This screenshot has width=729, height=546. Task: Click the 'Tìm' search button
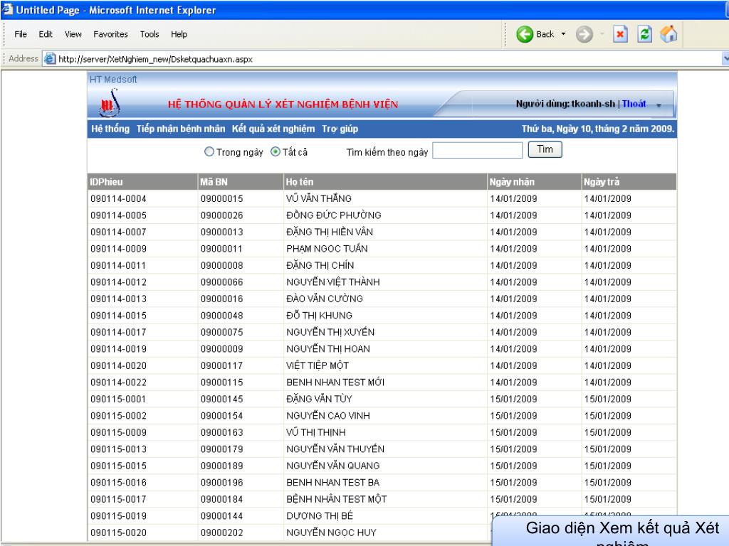(545, 149)
